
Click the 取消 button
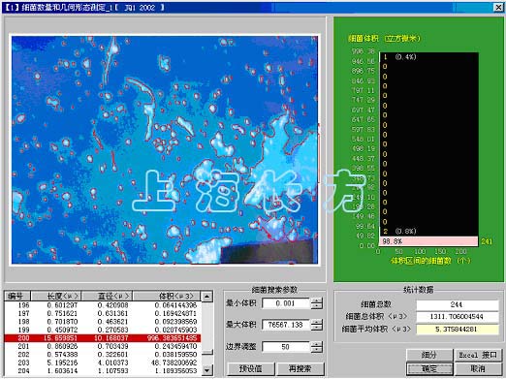click(x=478, y=368)
